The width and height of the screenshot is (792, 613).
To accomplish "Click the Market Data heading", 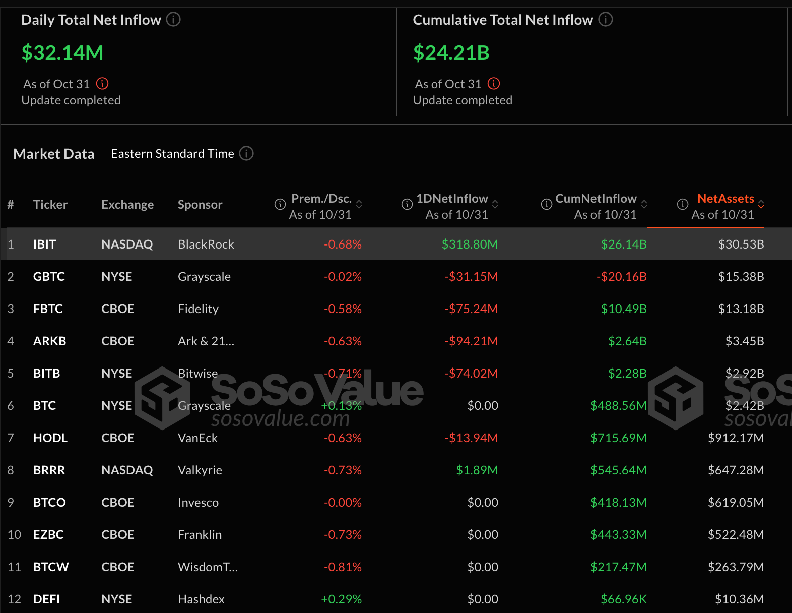I will 54,154.
